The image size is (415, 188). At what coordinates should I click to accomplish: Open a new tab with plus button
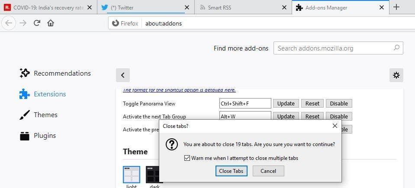[396, 7]
